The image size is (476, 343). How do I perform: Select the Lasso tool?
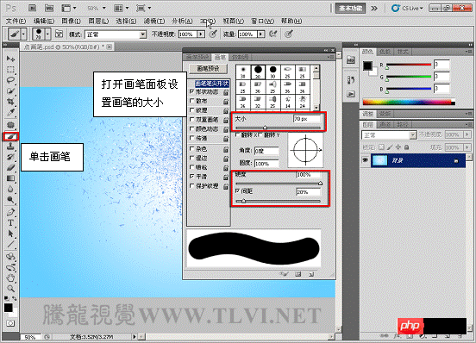pyautogui.click(x=10, y=80)
